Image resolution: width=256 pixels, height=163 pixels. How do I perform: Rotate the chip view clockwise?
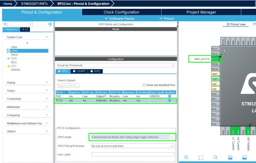pyautogui.click(x=230, y=157)
